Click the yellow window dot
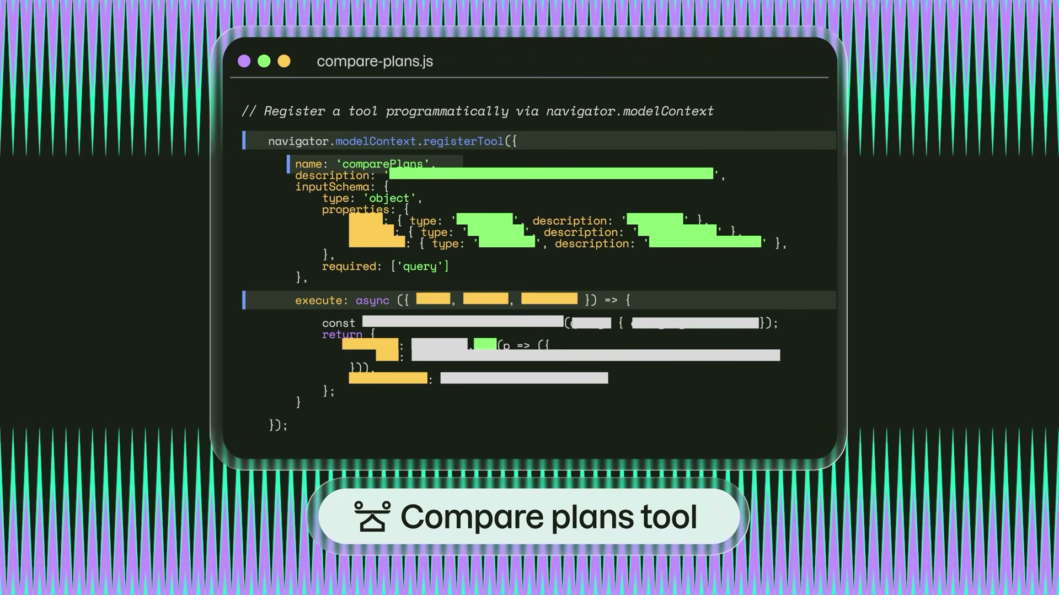The height and width of the screenshot is (595, 1059). point(284,61)
